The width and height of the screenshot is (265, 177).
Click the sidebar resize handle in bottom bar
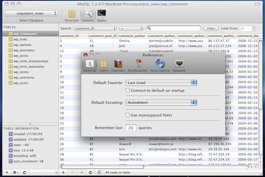pyautogui.click(x=56, y=172)
